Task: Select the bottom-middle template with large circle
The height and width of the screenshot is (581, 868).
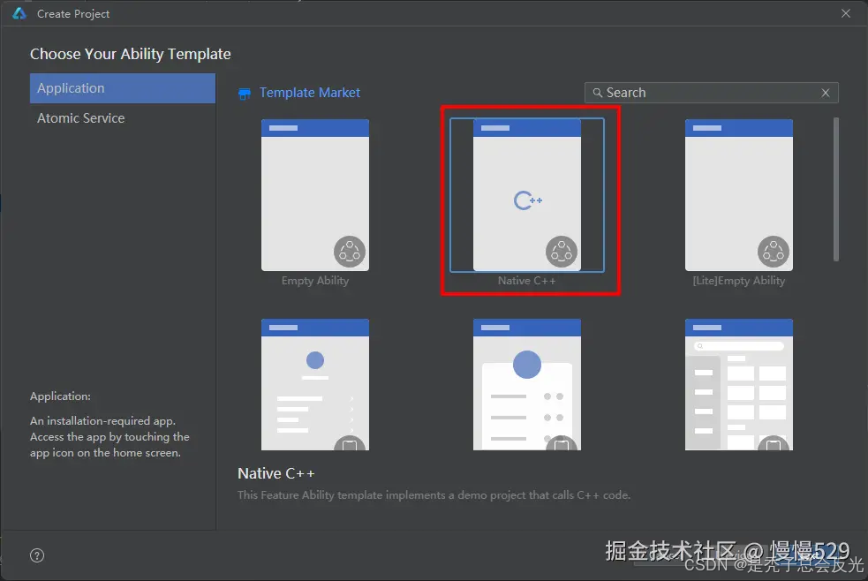Action: click(527, 384)
